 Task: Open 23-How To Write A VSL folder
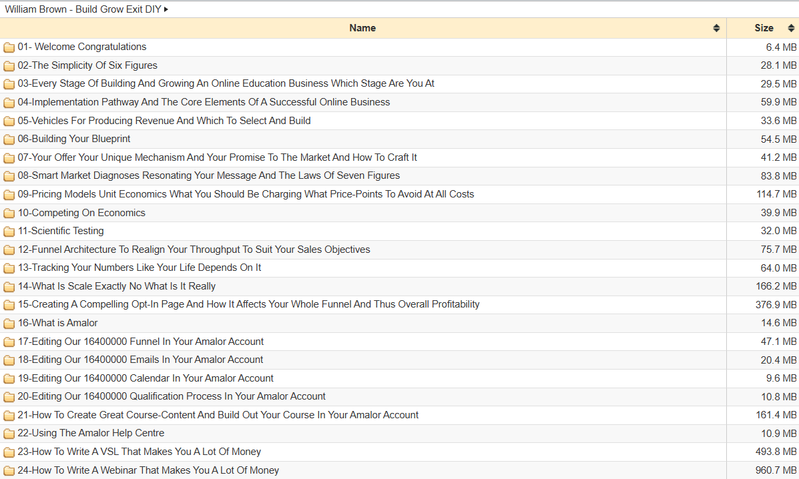(139, 452)
